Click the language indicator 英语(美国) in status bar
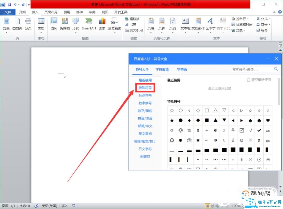 click(49, 206)
